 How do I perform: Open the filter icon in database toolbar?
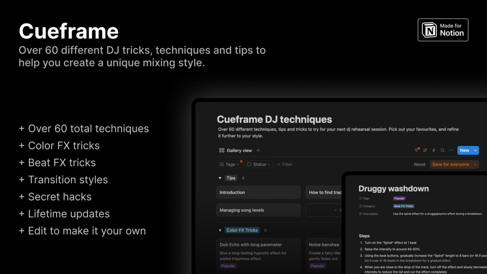click(x=417, y=150)
